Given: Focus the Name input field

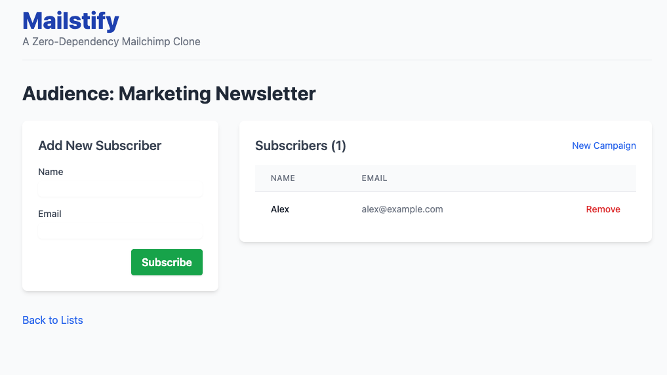Looking at the screenshot, I should coord(120,189).
